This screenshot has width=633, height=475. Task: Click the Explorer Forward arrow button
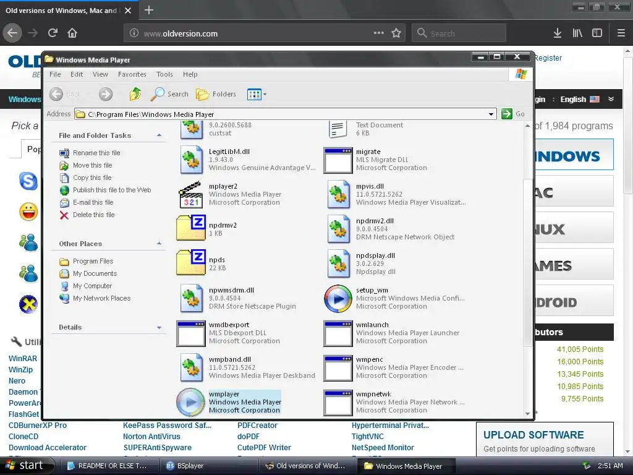106,94
